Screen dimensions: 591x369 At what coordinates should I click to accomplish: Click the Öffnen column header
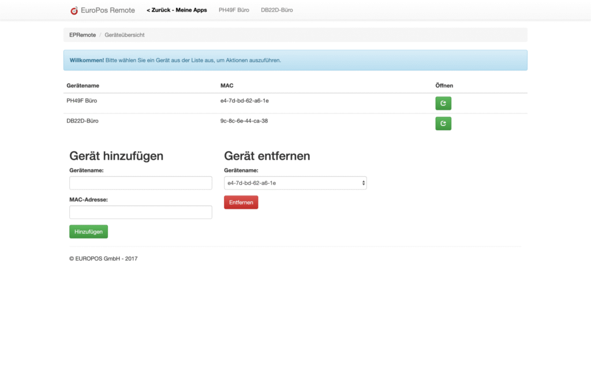coord(444,86)
